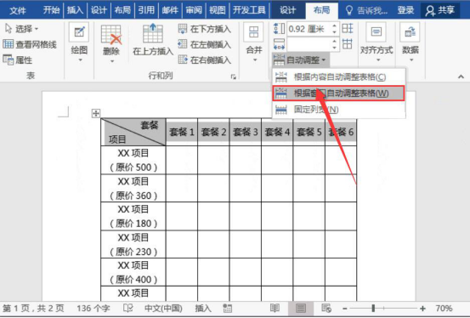Expand the 对齐方式 dropdown arrow
This screenshot has width=470, height=318.
point(377,60)
